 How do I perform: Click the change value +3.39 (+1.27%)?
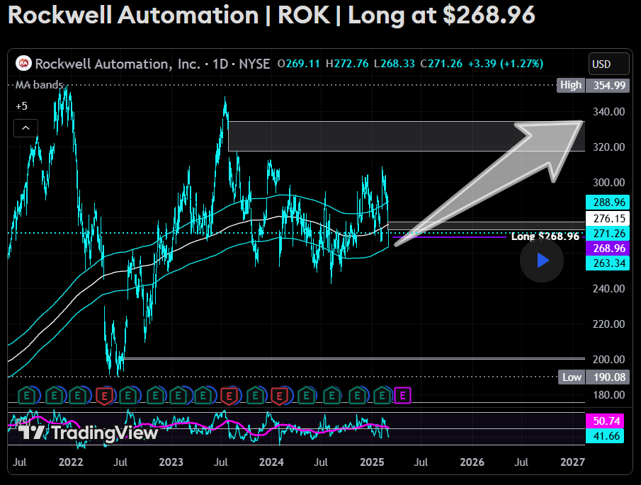(x=506, y=64)
